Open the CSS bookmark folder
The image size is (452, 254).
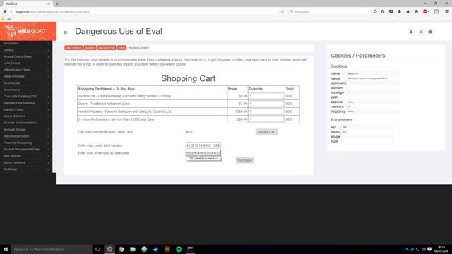pos(6,19)
